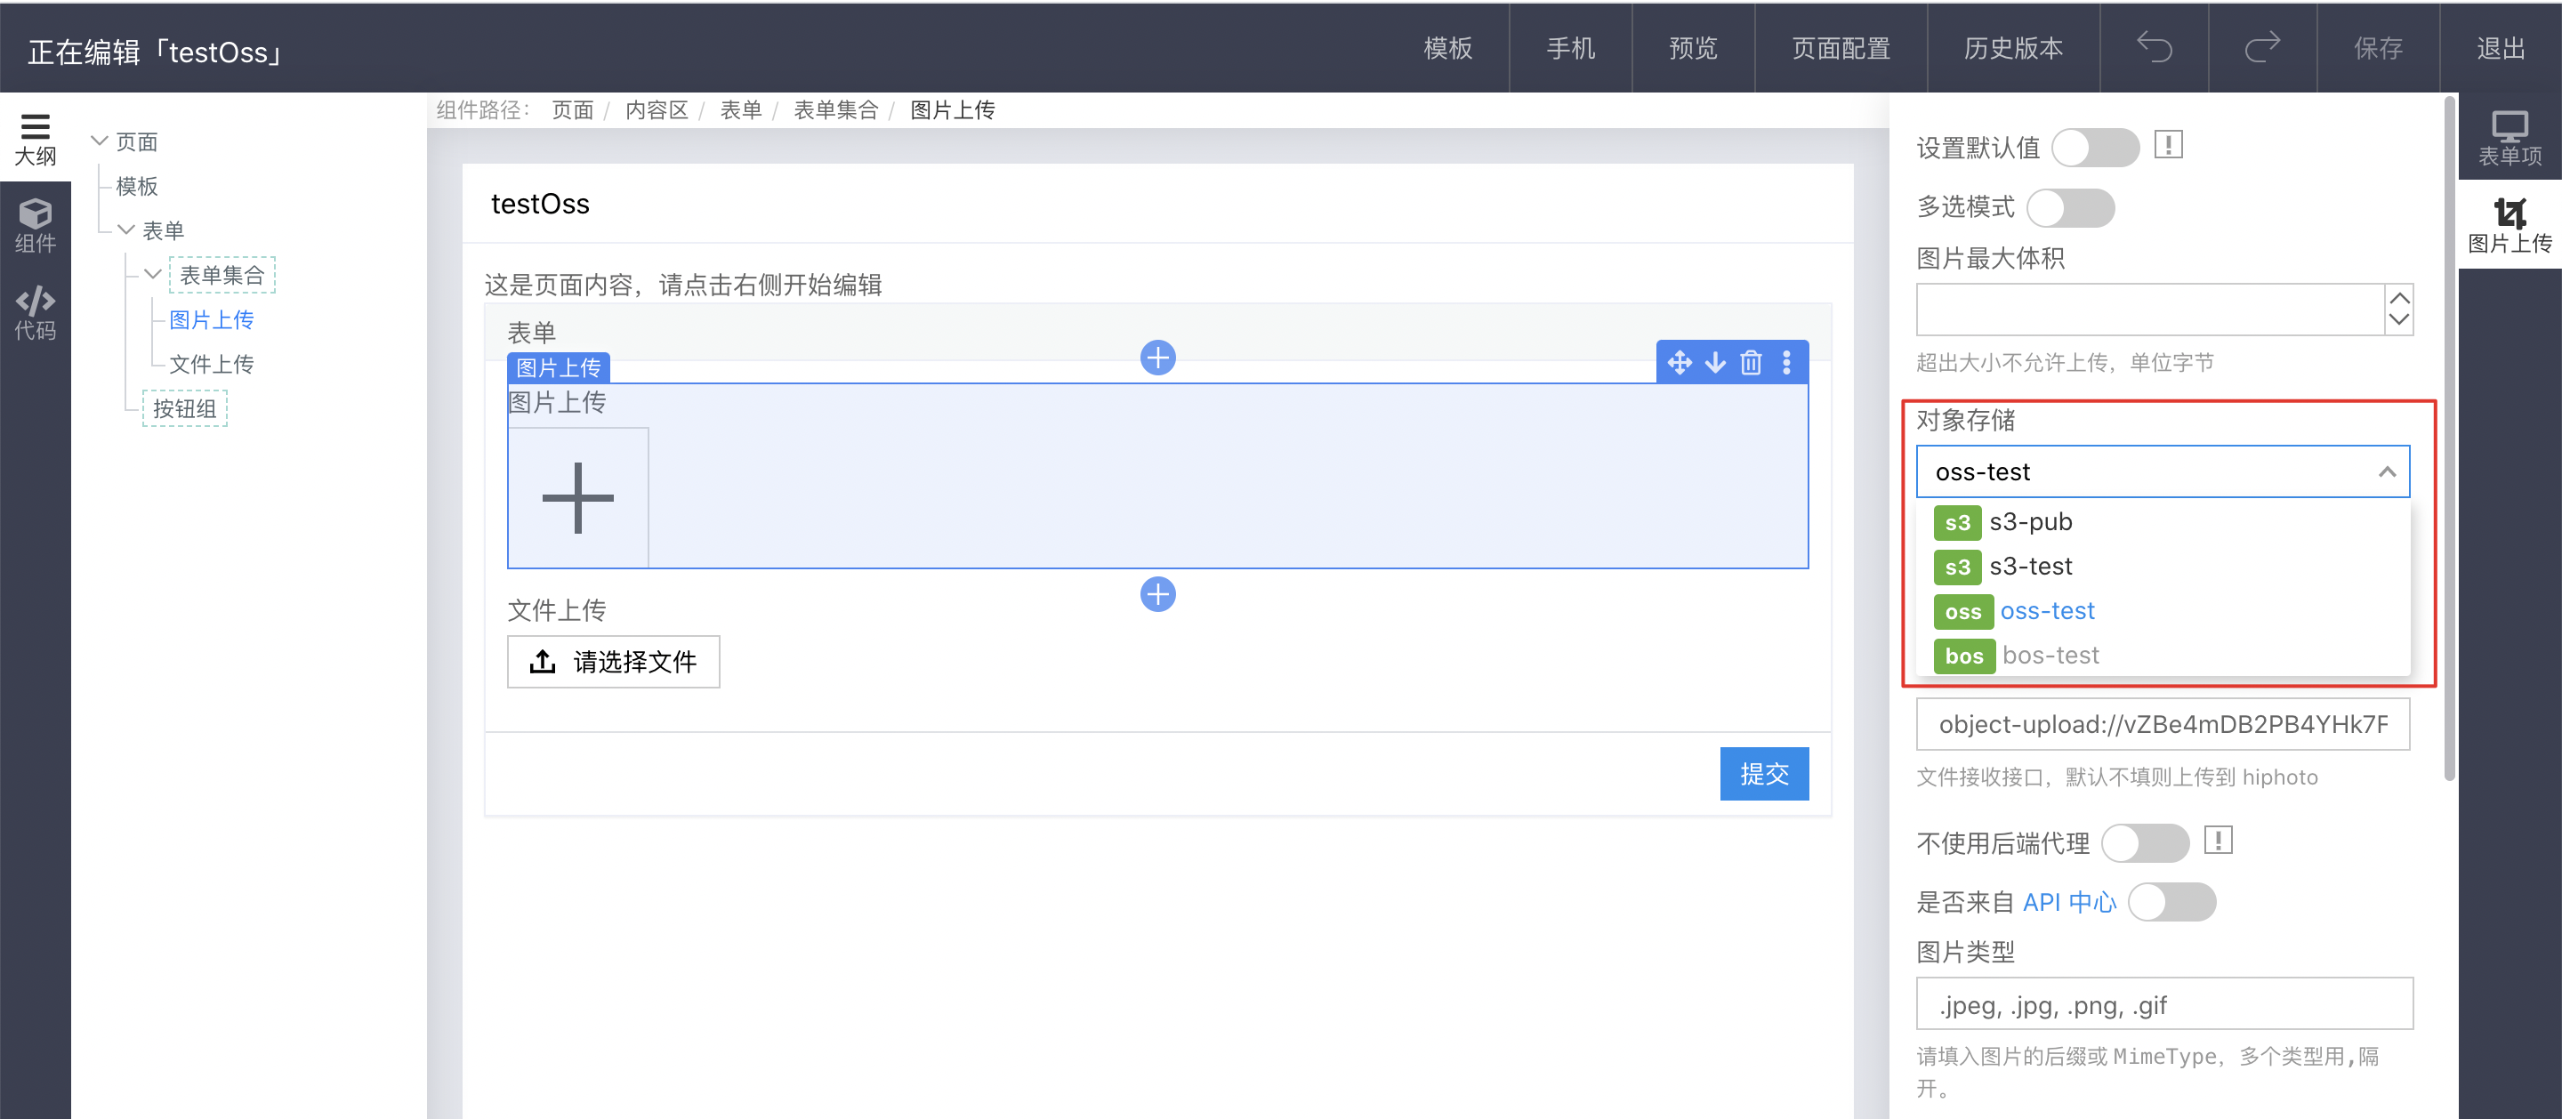
Task: Select s3-test storage option
Action: pyautogui.click(x=2163, y=566)
